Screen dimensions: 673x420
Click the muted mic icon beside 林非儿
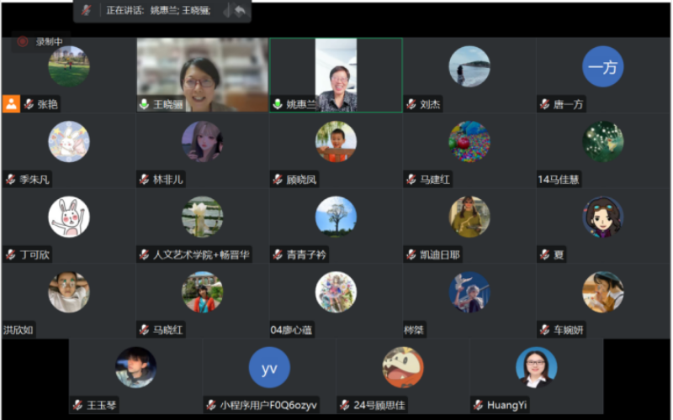pos(145,180)
